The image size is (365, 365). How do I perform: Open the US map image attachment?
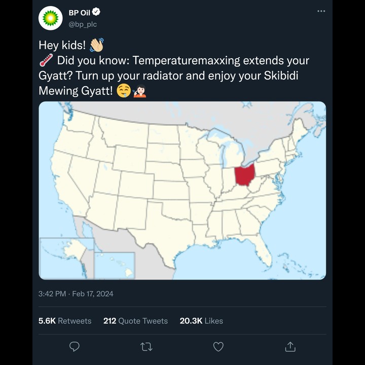[x=182, y=191]
